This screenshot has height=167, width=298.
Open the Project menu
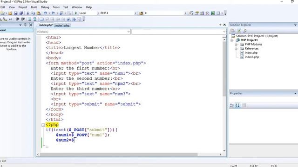(x=23, y=7)
